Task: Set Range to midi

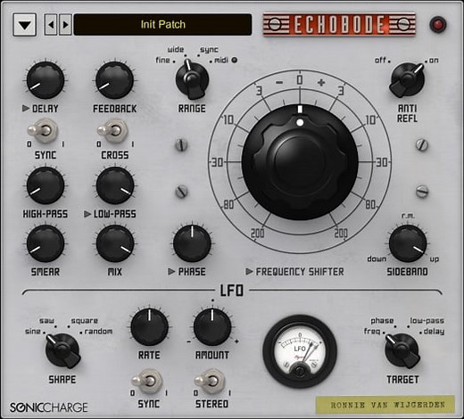Action: (x=221, y=61)
